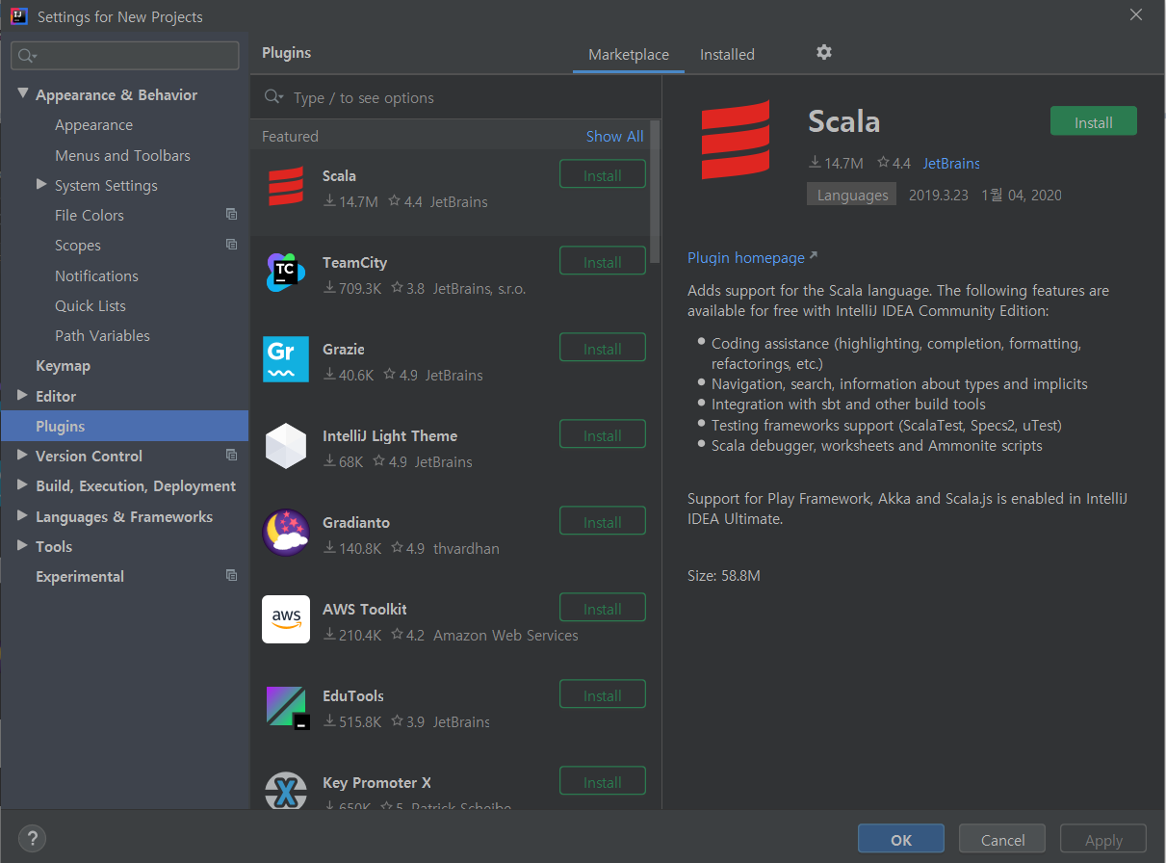Image resolution: width=1166 pixels, height=863 pixels.
Task: Click the OK button
Action: click(901, 840)
